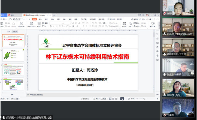Open the 插入 ribbon tab
197x120 pixels.
(40, 19)
